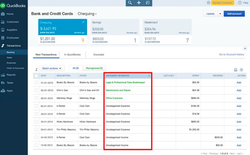Collapse the account cards chevron
Viewport: 250px width, 155px height.
[245, 48]
